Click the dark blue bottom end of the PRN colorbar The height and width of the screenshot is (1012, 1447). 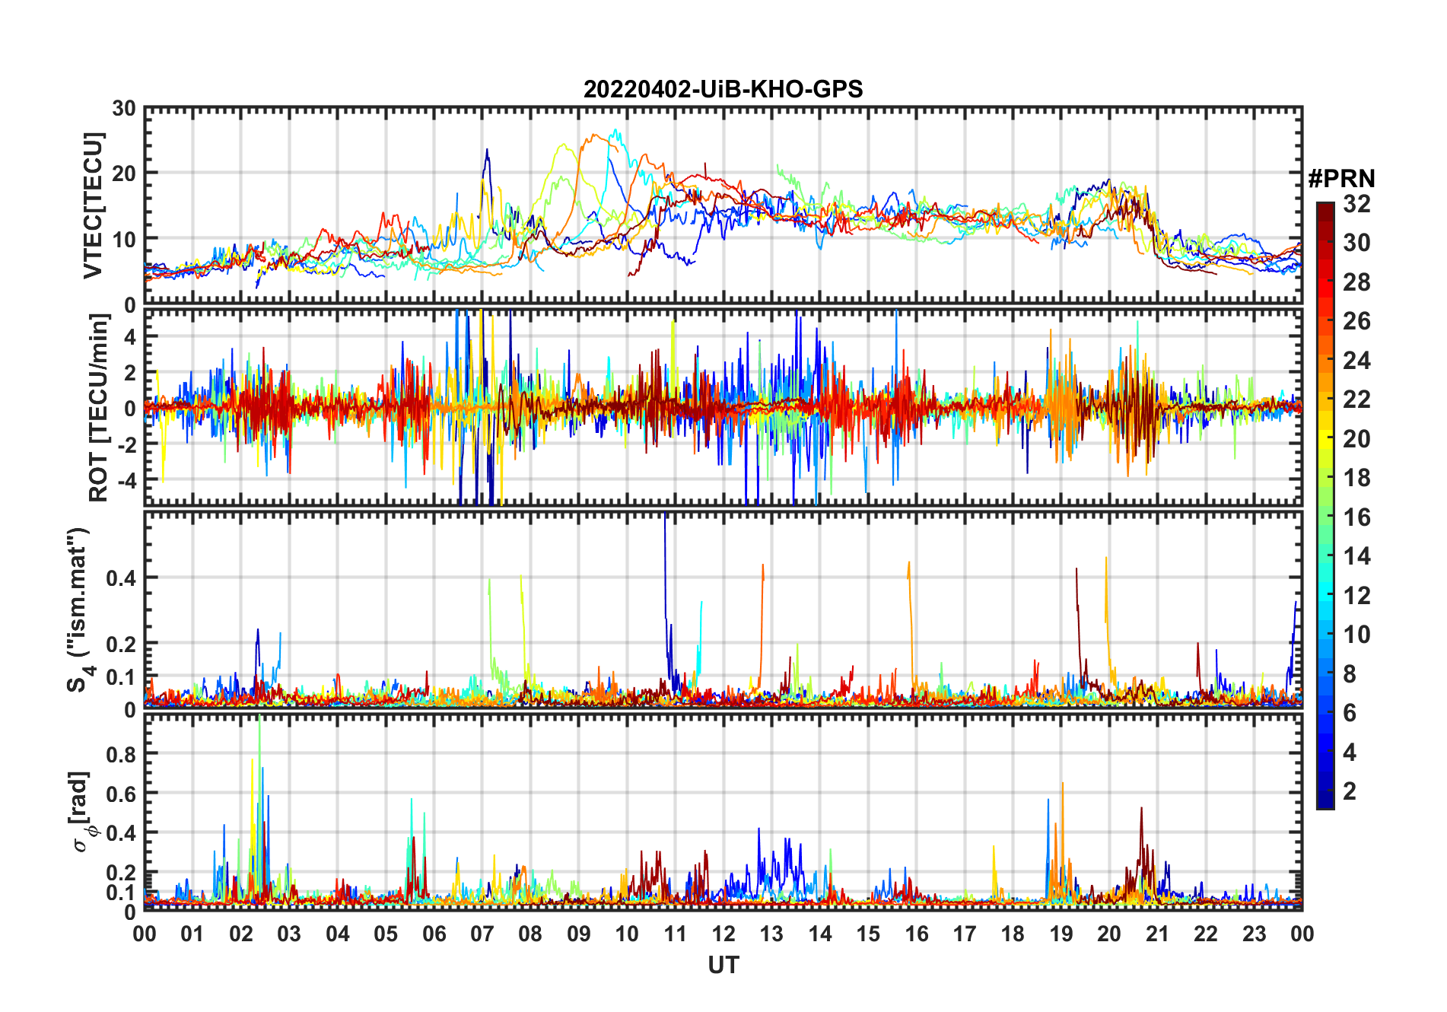1325,800
